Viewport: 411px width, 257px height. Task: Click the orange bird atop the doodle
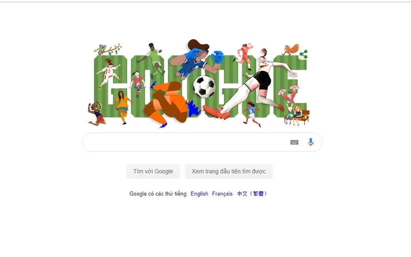coord(291,49)
